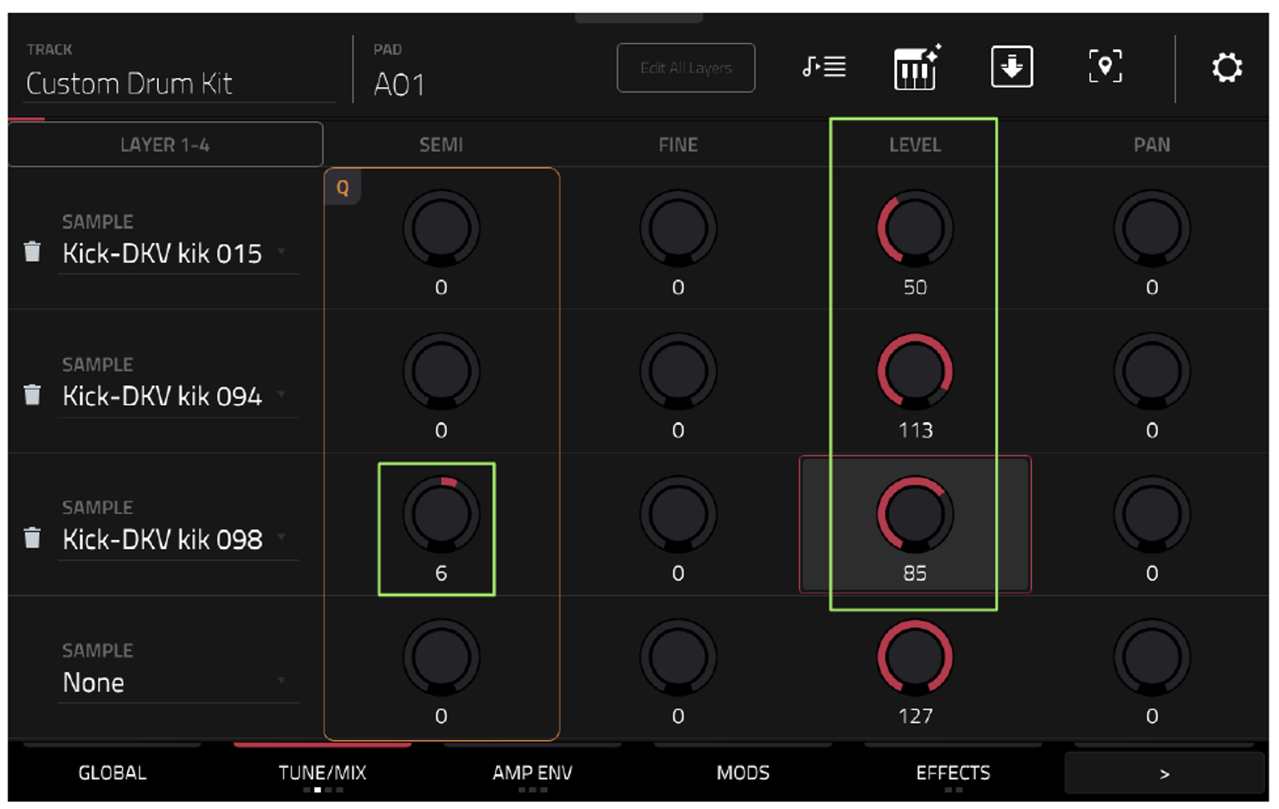Open the note list view icon
Screen dimensions: 1279x809
[824, 67]
